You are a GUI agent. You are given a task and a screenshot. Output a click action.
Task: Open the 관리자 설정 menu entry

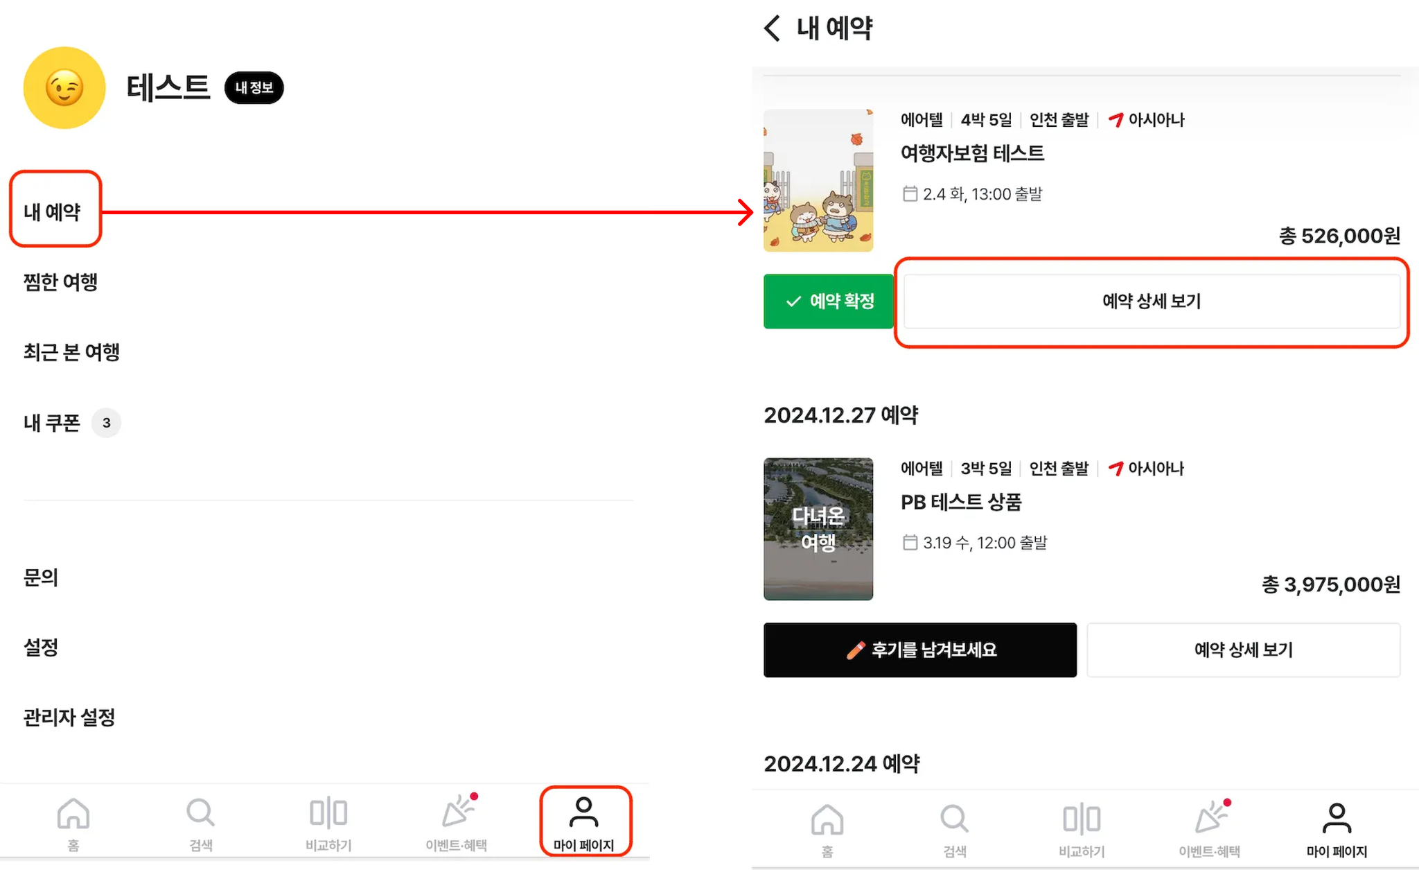(69, 717)
